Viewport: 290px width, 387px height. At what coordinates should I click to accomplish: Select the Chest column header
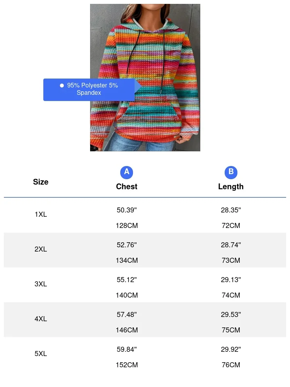click(126, 187)
